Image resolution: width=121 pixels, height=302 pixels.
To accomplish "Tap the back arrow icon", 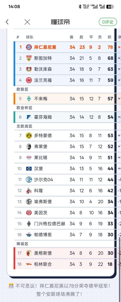I will coord(7,22).
